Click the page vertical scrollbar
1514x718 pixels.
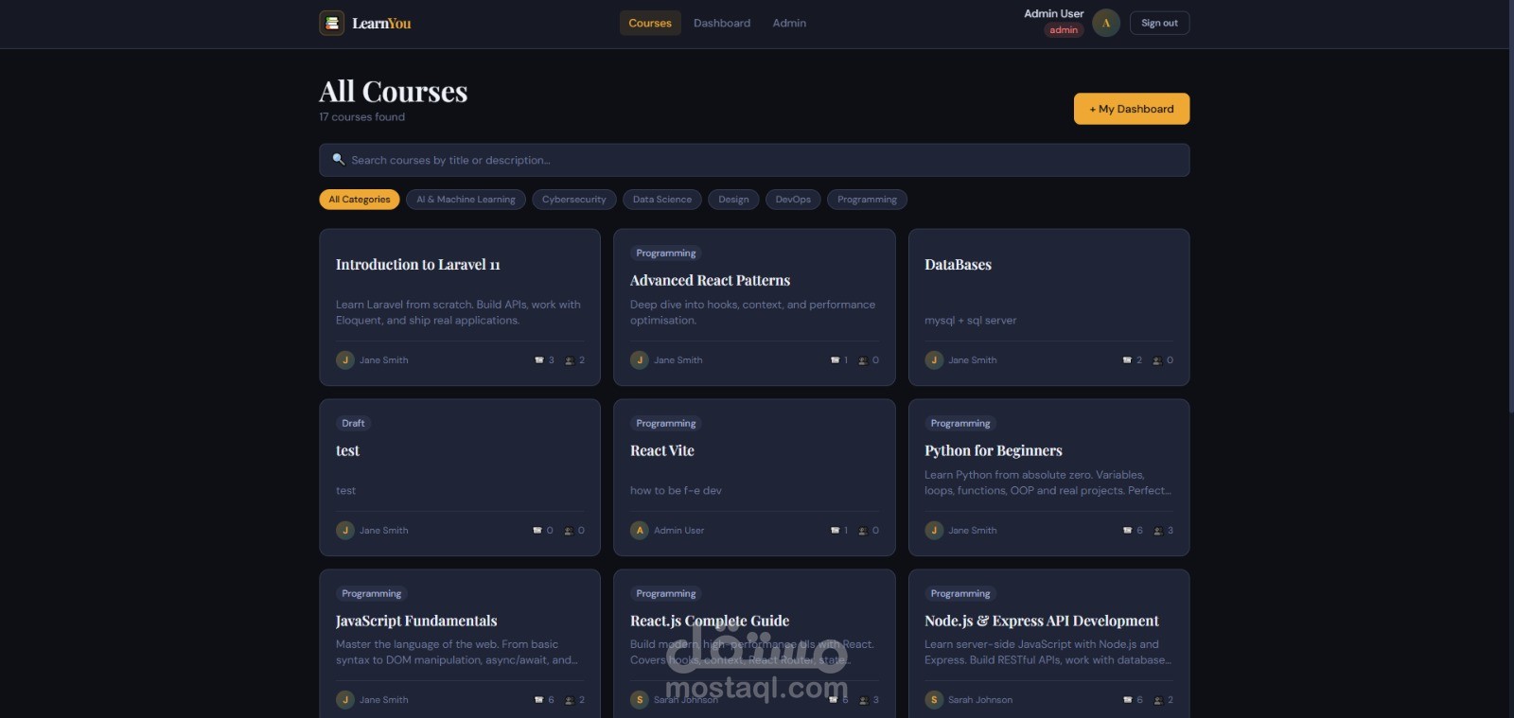tap(1510, 208)
